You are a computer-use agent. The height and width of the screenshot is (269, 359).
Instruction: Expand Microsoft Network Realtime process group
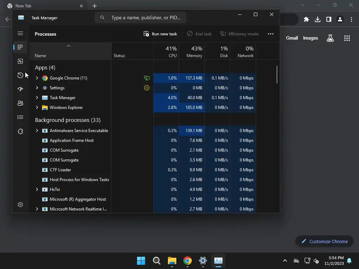point(37,209)
